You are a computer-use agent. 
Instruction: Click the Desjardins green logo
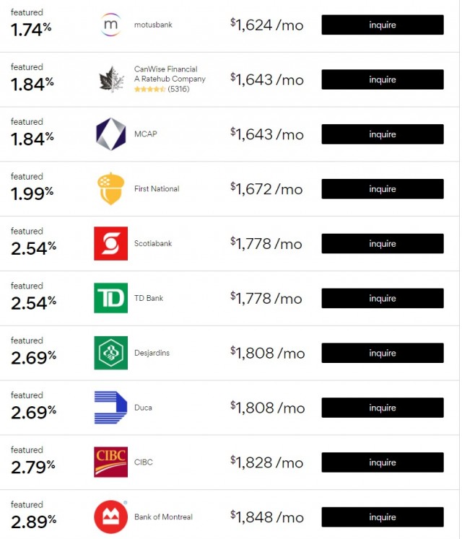(x=110, y=353)
